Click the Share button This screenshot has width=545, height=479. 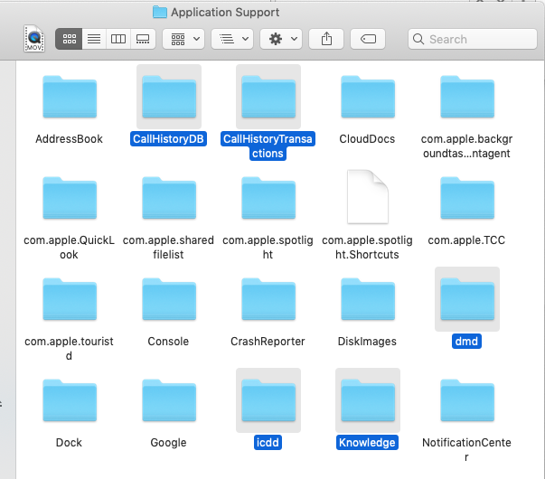pyautogui.click(x=326, y=39)
